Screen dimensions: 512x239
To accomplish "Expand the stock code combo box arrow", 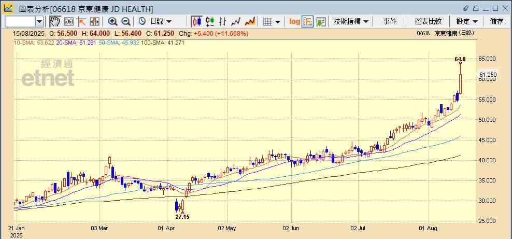I will tap(39, 22).
